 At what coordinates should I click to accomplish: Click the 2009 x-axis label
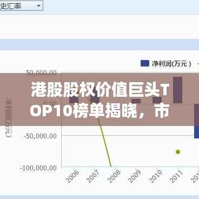[x=134, y=176]
